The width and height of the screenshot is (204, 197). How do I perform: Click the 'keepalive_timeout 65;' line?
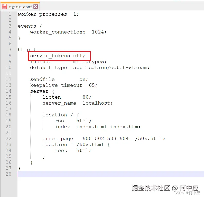click(x=64, y=85)
